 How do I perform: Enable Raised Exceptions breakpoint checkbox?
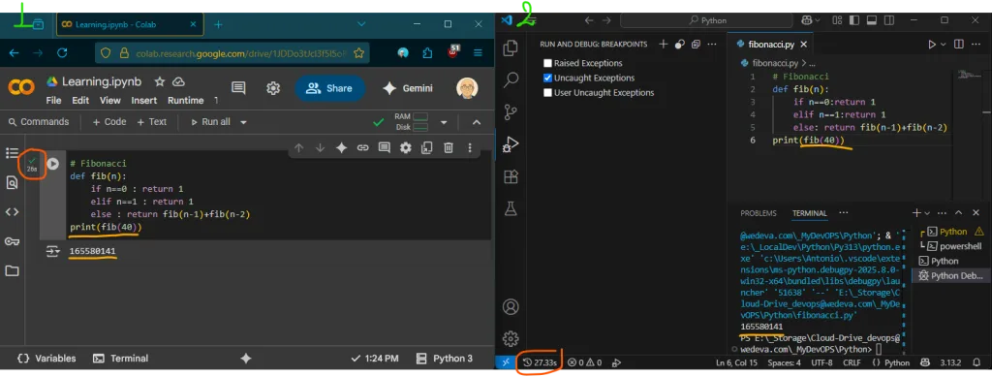point(548,63)
